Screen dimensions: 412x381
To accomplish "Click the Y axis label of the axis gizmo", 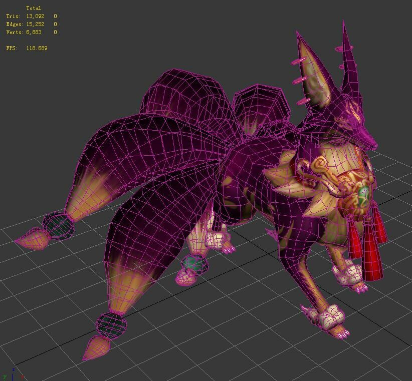I will click(x=5, y=377).
